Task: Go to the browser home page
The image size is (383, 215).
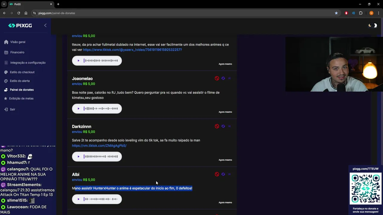Action: (26, 13)
